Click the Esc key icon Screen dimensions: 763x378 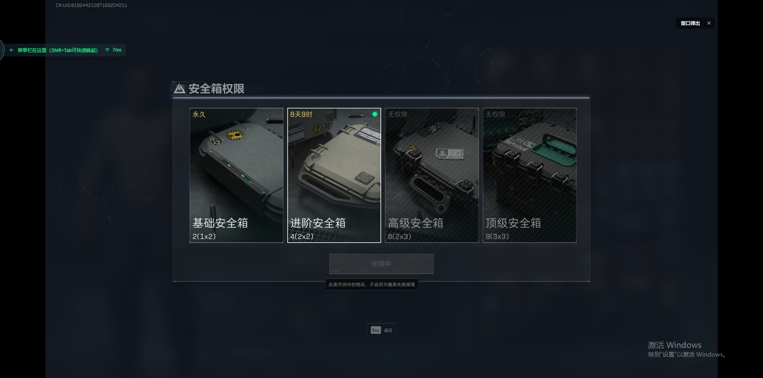click(376, 330)
